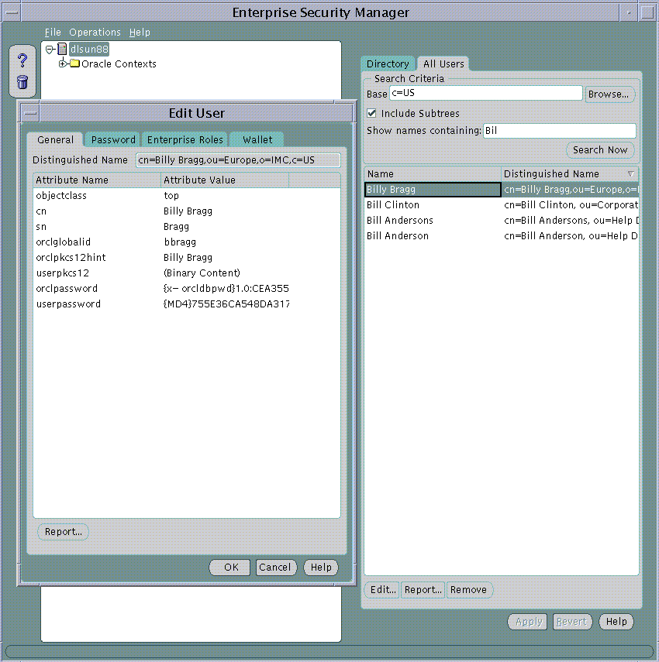
Task: Click the trash can delete icon
Action: pos(22,82)
